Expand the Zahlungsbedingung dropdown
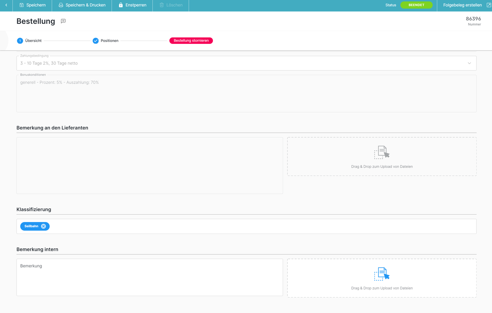Screen dimensions: 492x313 pyautogui.click(x=469, y=63)
